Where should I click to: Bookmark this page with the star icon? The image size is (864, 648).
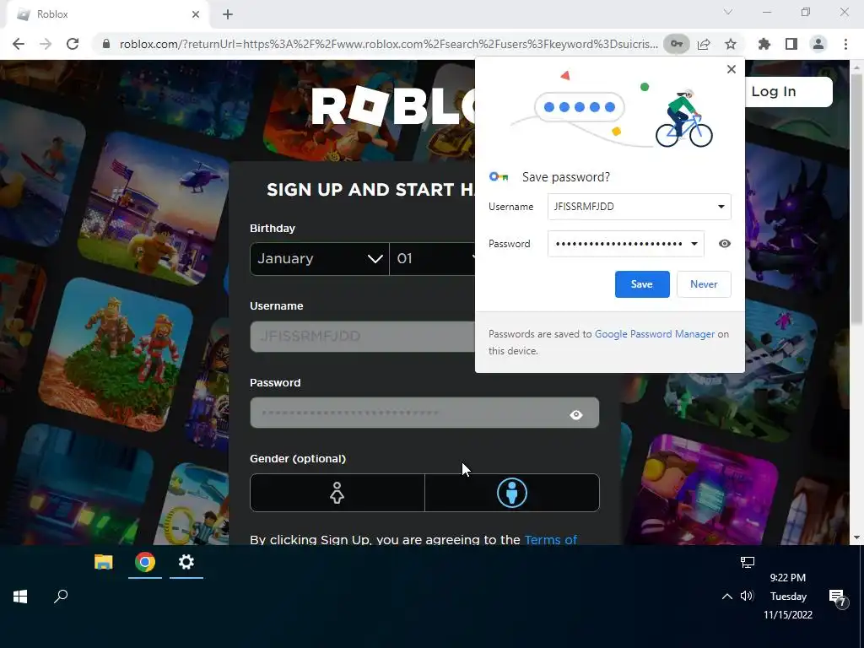click(731, 44)
